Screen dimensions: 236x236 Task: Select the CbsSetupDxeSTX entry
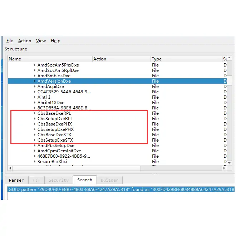tap(55, 140)
